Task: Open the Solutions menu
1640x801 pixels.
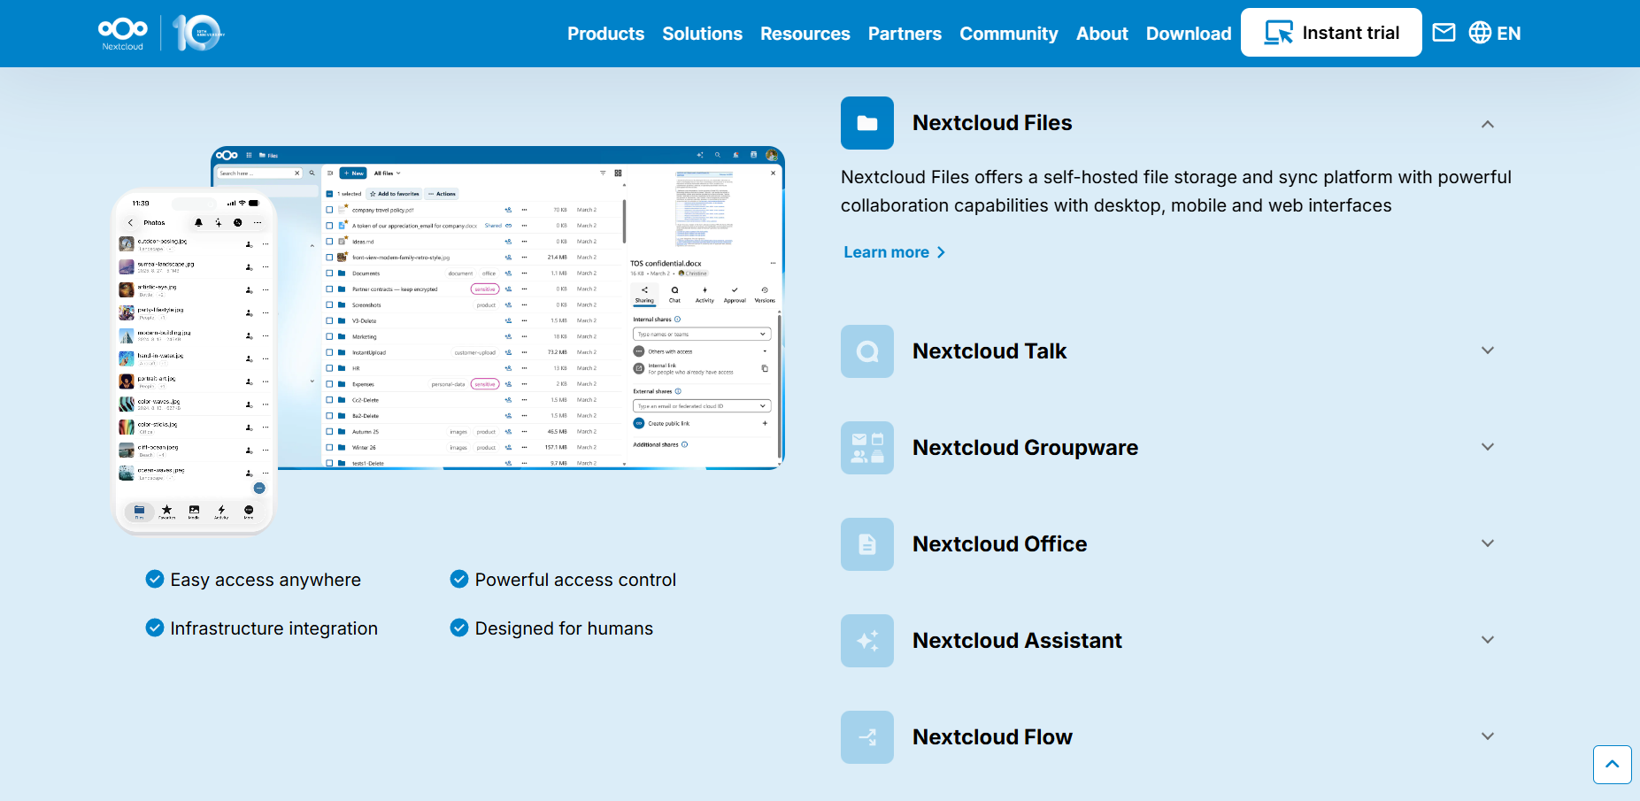Action: [702, 34]
